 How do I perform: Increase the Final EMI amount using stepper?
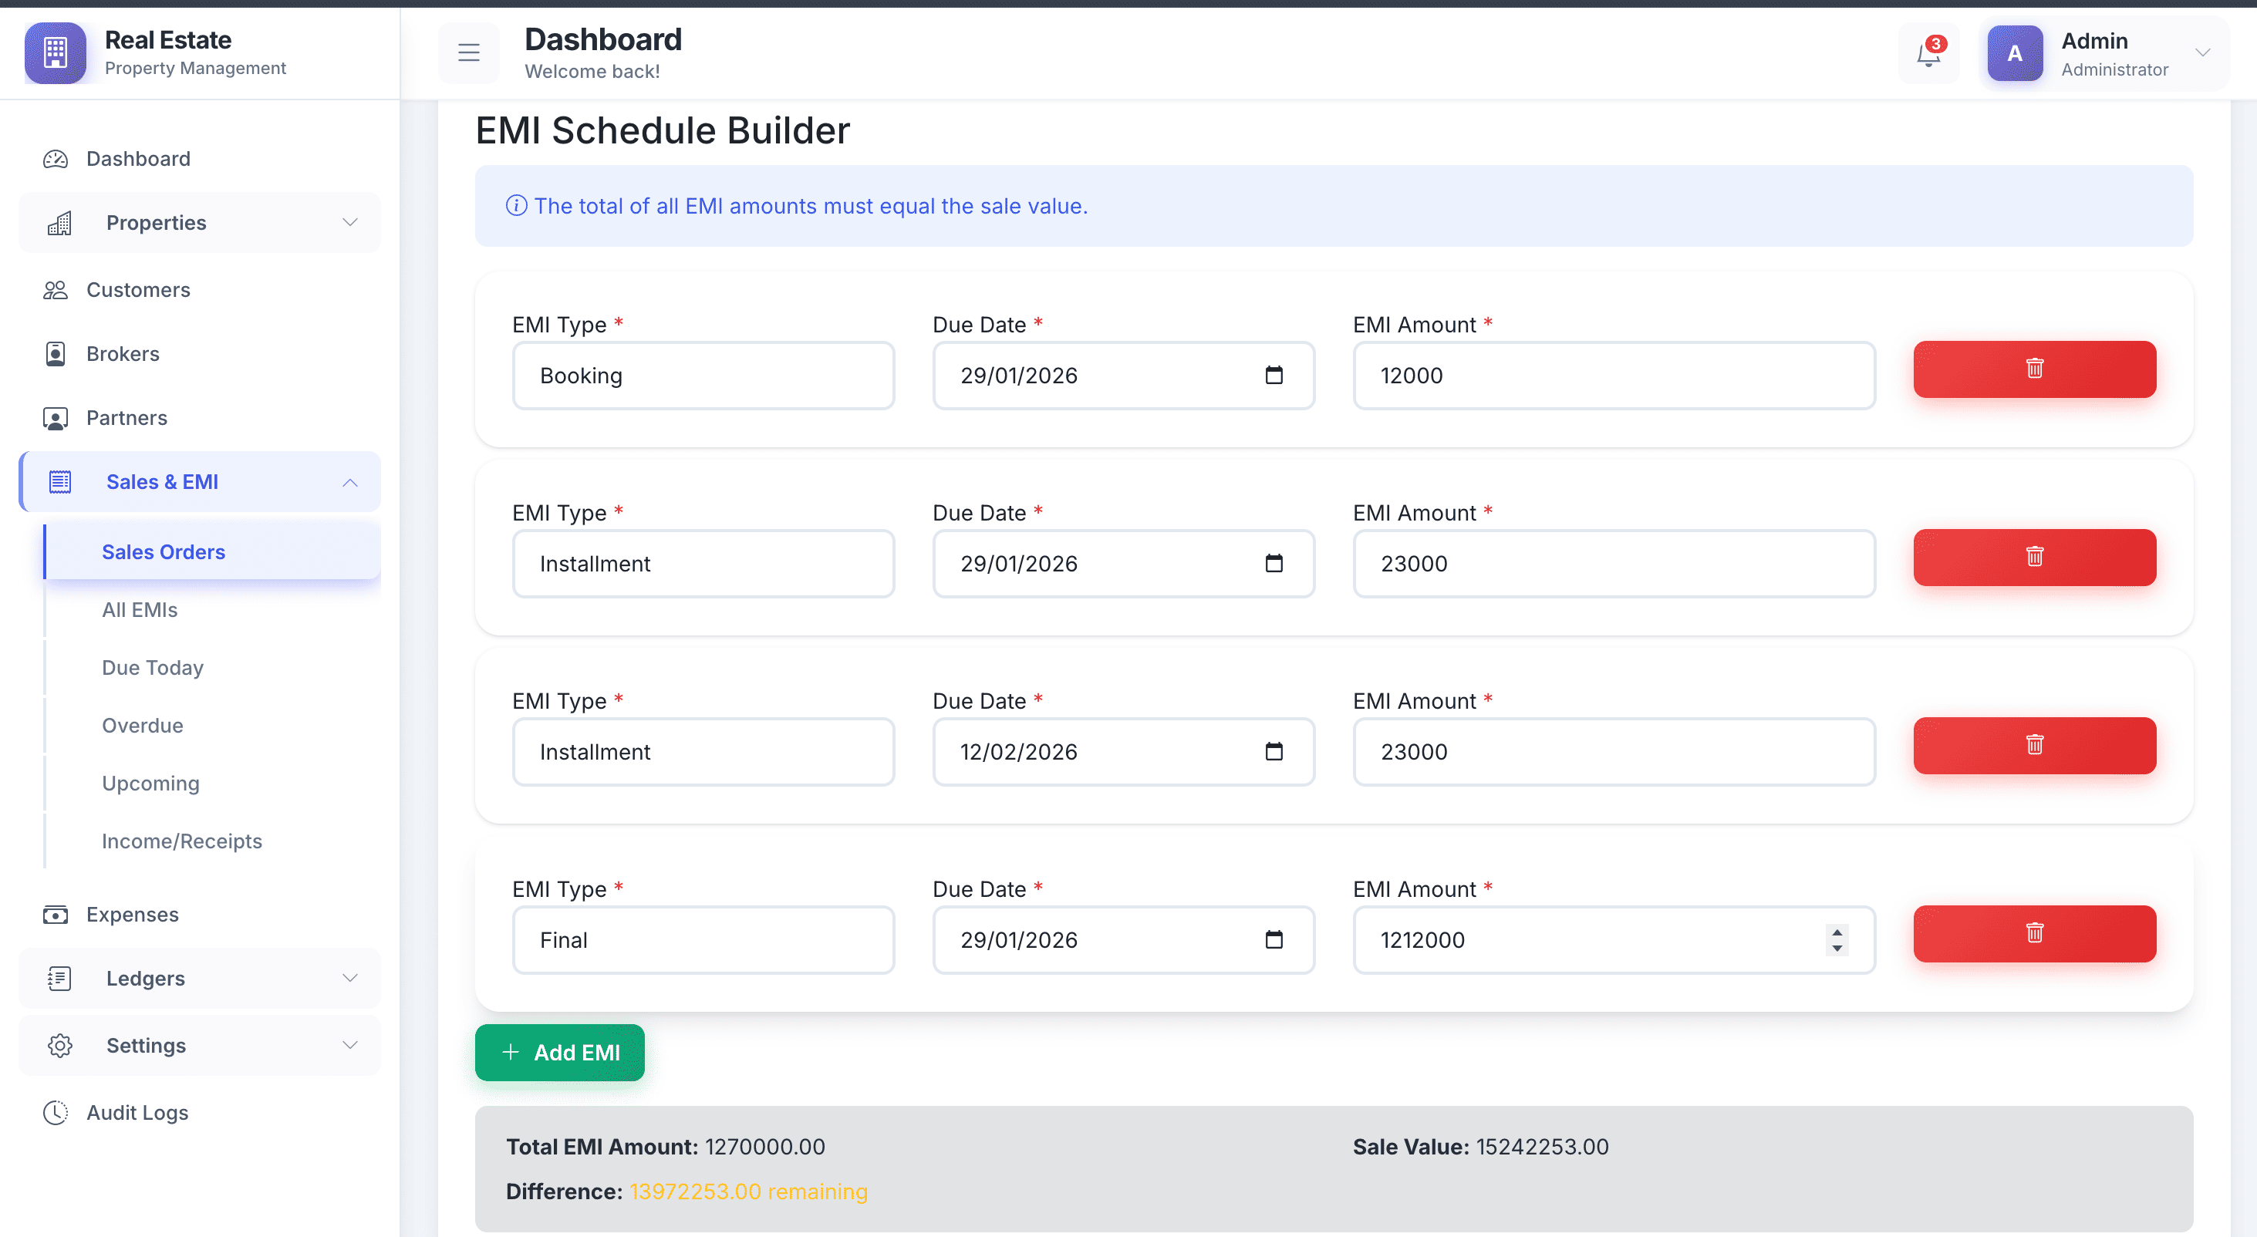click(1837, 932)
